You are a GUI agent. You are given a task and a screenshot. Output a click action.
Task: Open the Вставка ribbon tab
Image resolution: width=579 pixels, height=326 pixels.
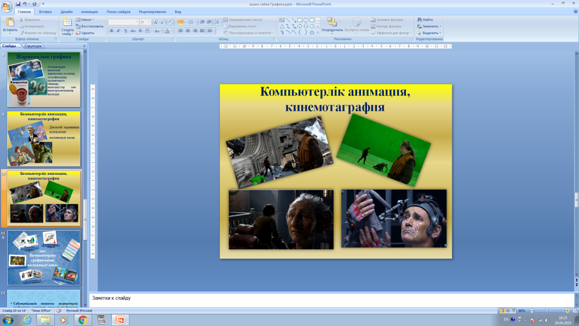45,12
